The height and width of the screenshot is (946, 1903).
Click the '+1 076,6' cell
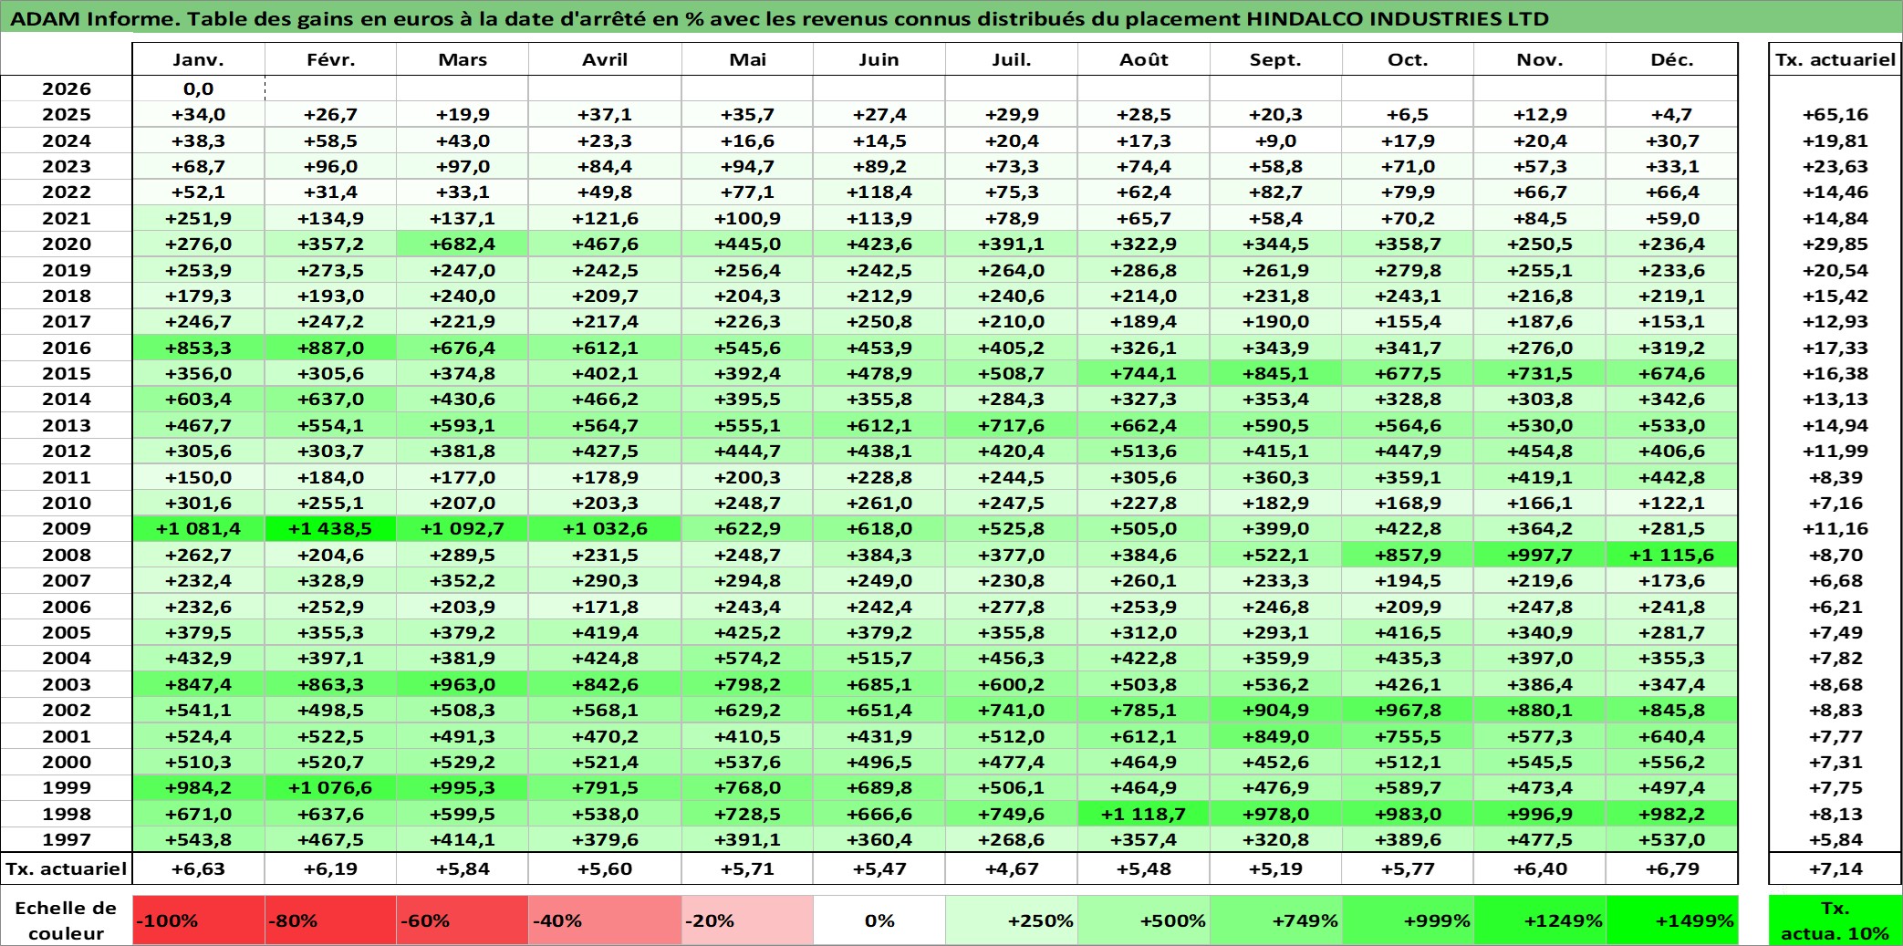330,787
